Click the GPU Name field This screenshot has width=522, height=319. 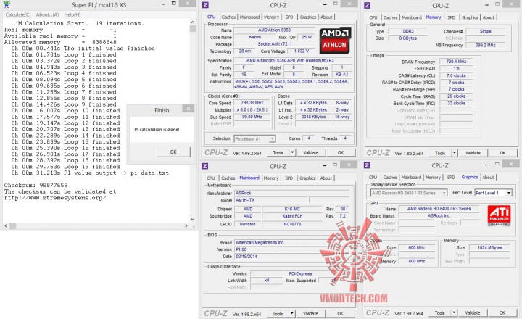tap(439, 209)
